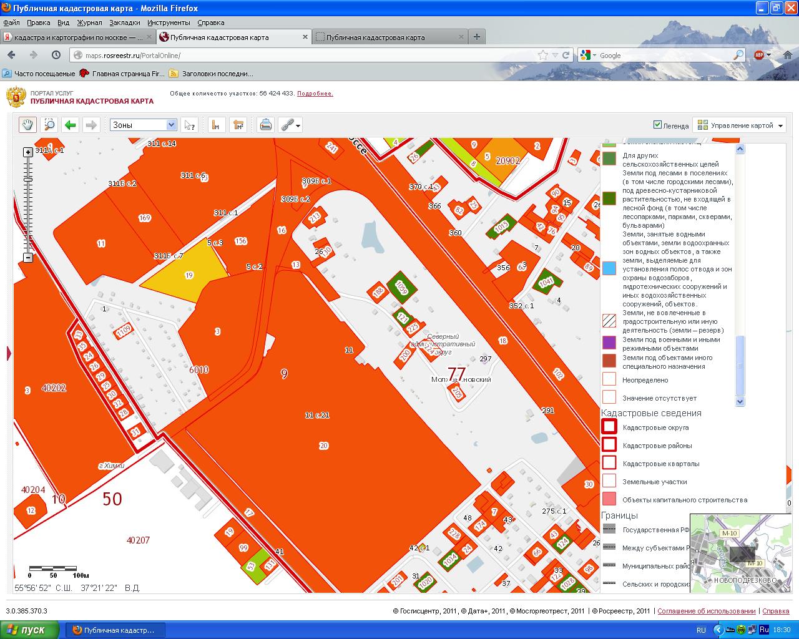Open the Закладки menu
The width and height of the screenshot is (799, 639).
(124, 22)
